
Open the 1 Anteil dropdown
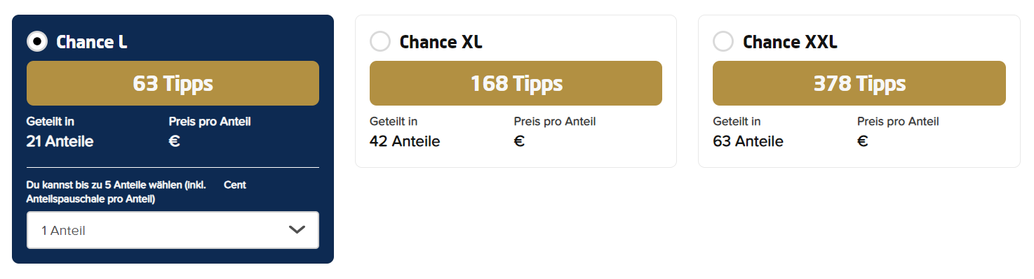173,230
